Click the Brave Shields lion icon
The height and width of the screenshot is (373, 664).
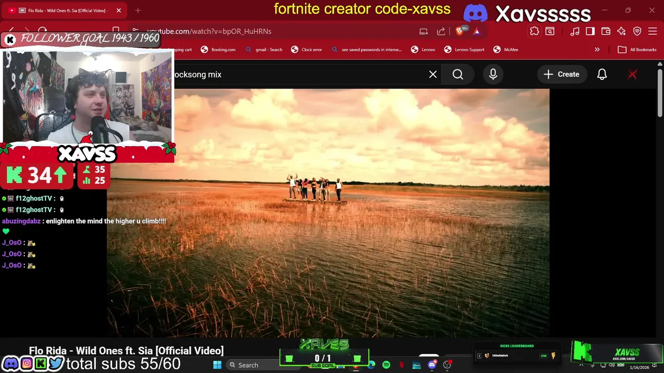[x=460, y=31]
